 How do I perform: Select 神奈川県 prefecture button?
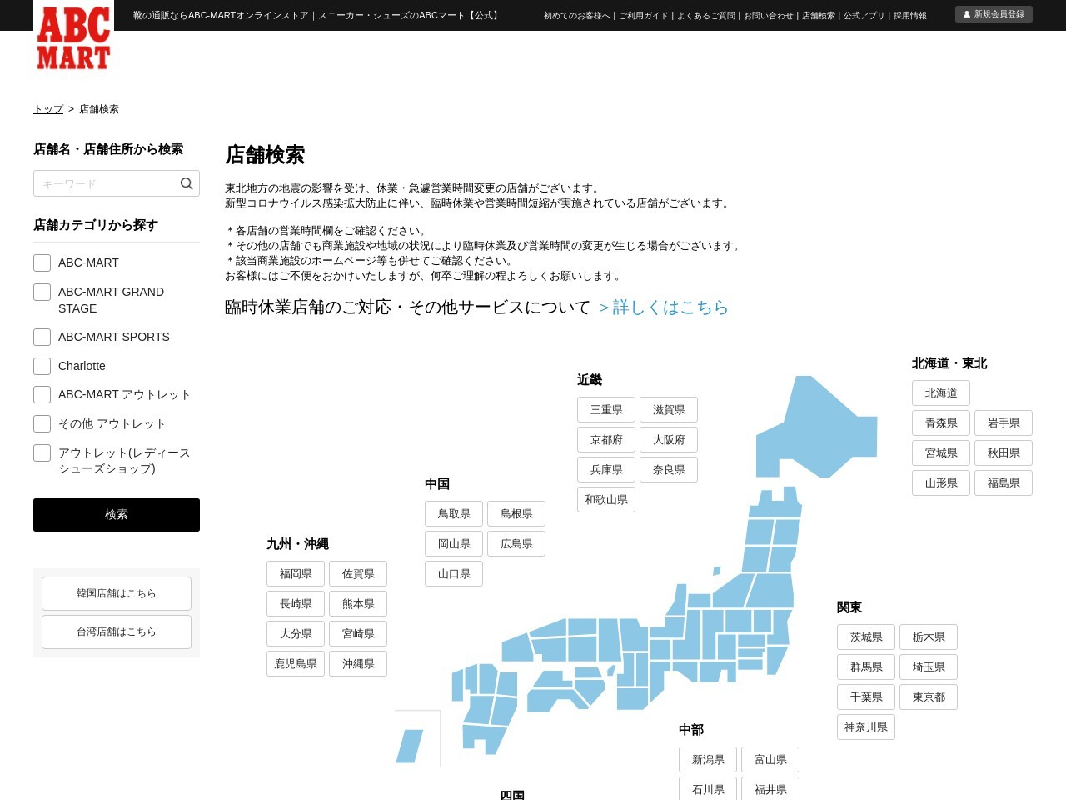(866, 727)
